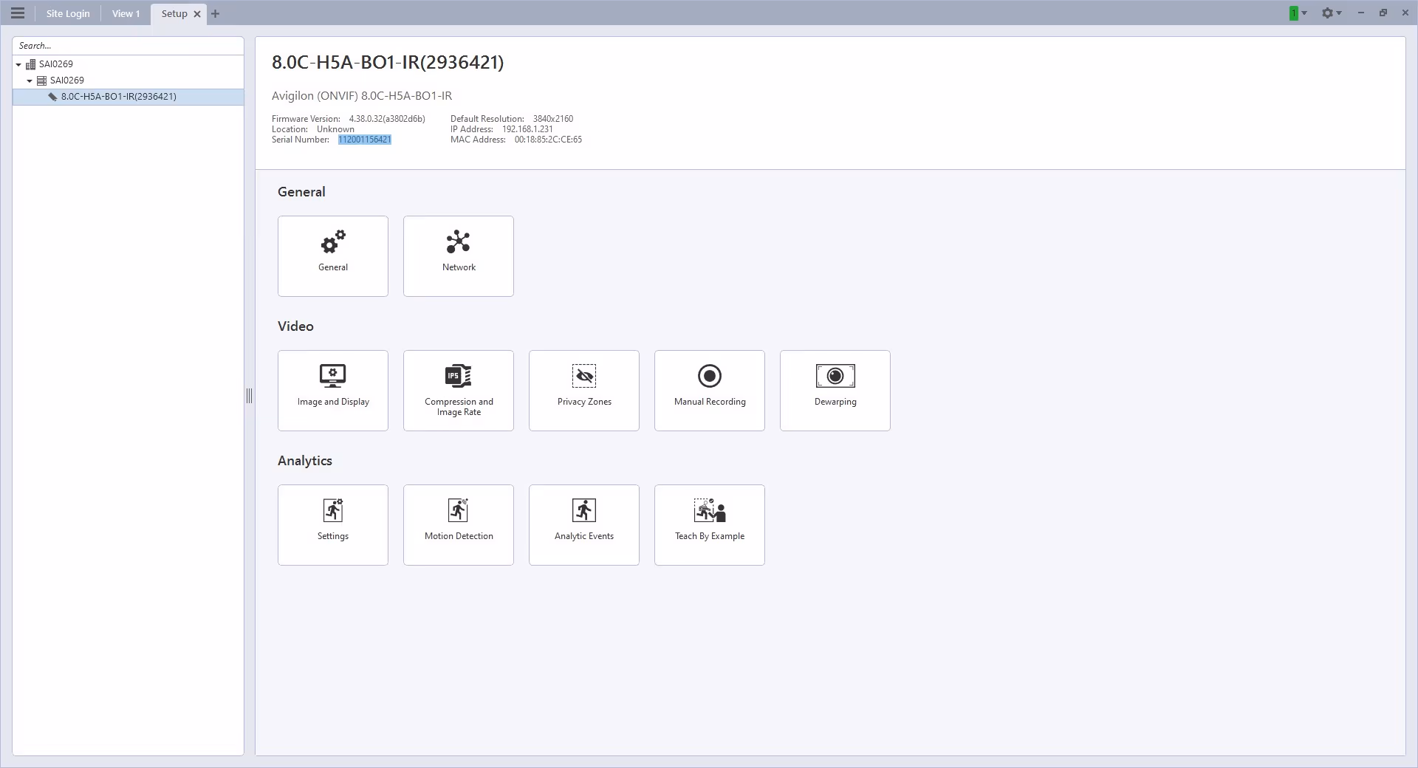1418x768 pixels.
Task: Open the General settings tile
Action: (x=333, y=256)
